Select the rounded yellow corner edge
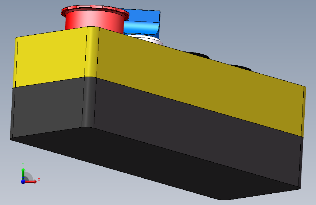316x205 pixels. (92, 52)
